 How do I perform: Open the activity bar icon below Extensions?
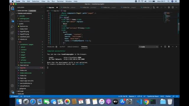pos(12,39)
